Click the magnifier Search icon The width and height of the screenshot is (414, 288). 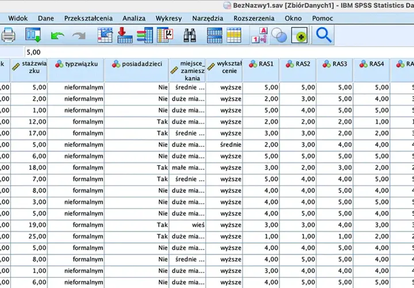pyautogui.click(x=324, y=35)
